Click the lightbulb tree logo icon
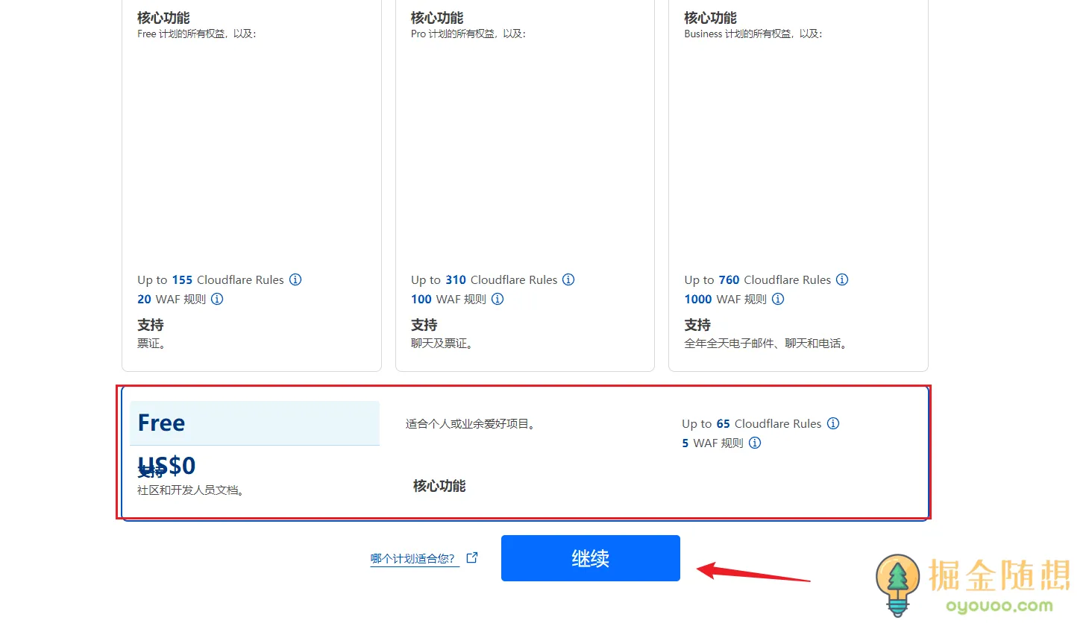The height and width of the screenshot is (629, 1092). [x=897, y=584]
